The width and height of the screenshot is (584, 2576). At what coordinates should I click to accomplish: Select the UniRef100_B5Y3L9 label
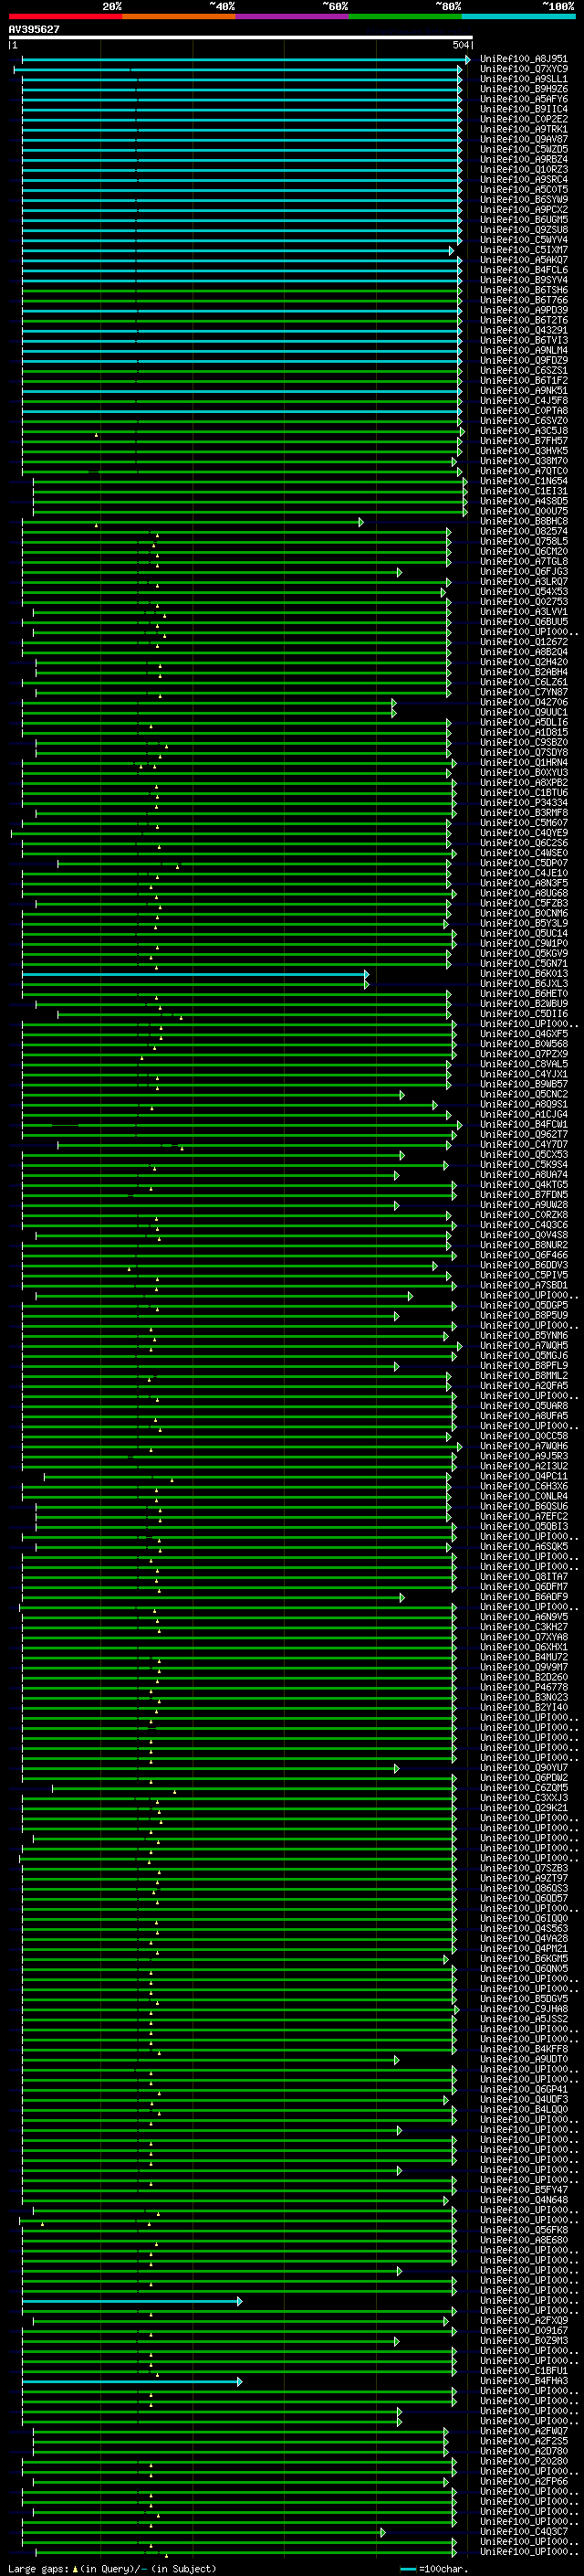tap(523, 923)
